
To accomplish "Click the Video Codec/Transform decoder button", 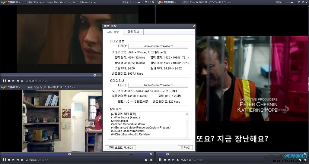I will [158, 46].
